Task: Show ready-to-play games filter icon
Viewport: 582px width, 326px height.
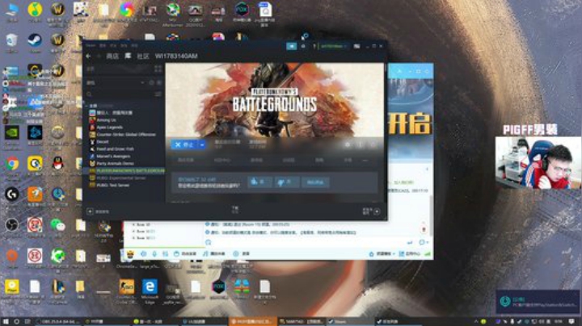Action: pos(159,82)
